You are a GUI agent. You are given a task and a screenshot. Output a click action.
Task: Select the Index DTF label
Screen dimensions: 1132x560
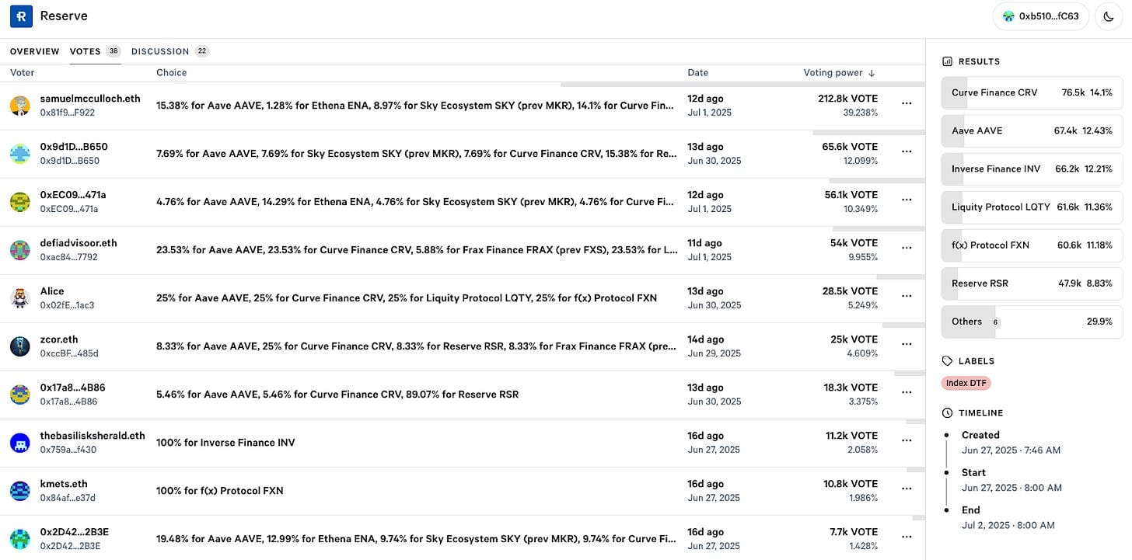(x=966, y=383)
